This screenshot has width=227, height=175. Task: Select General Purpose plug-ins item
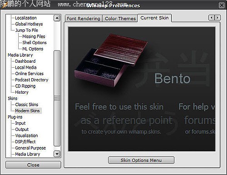pos(30,148)
